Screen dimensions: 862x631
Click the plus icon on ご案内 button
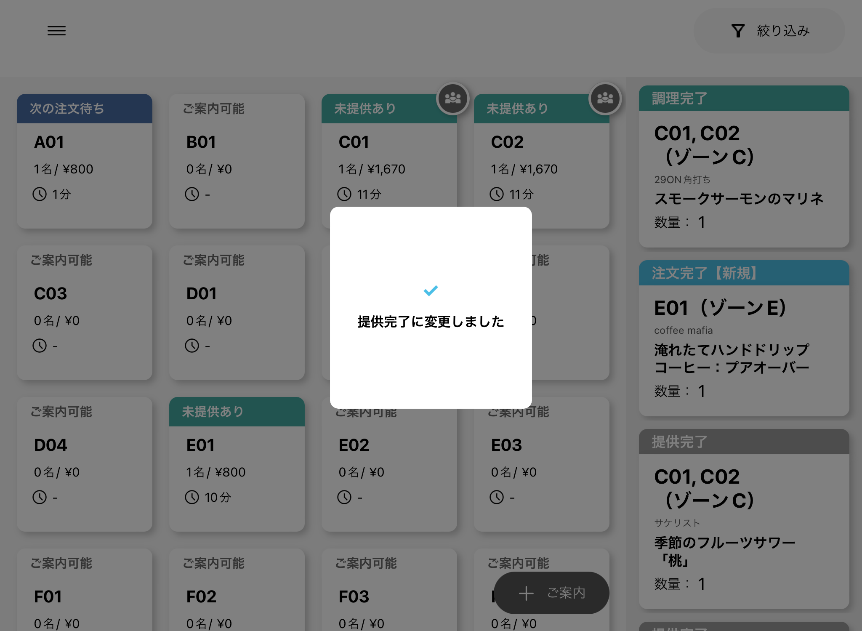pos(526,593)
